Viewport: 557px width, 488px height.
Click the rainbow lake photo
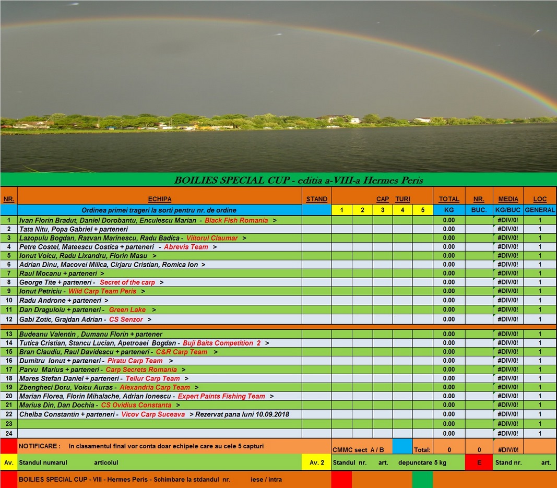(278, 86)
